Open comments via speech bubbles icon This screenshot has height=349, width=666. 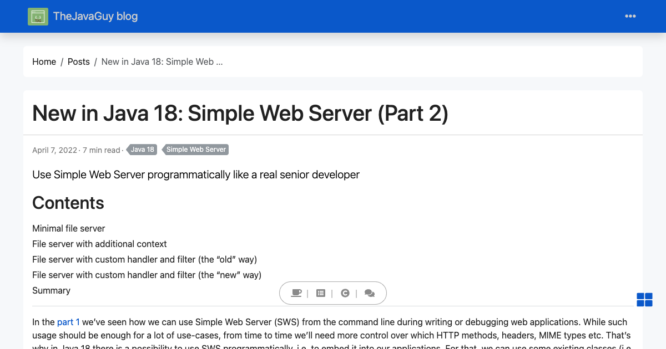pos(370,293)
